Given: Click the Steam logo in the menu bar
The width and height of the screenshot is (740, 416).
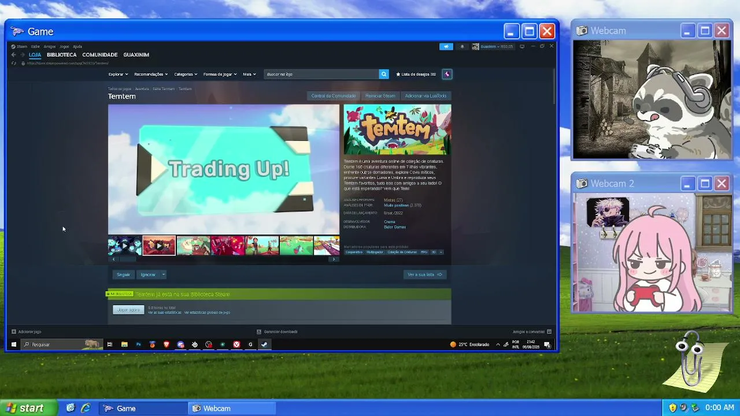Looking at the screenshot, I should (13, 46).
